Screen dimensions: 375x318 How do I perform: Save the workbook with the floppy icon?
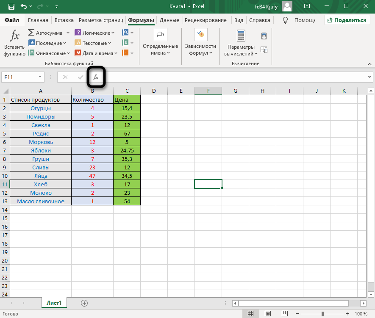tap(11, 6)
